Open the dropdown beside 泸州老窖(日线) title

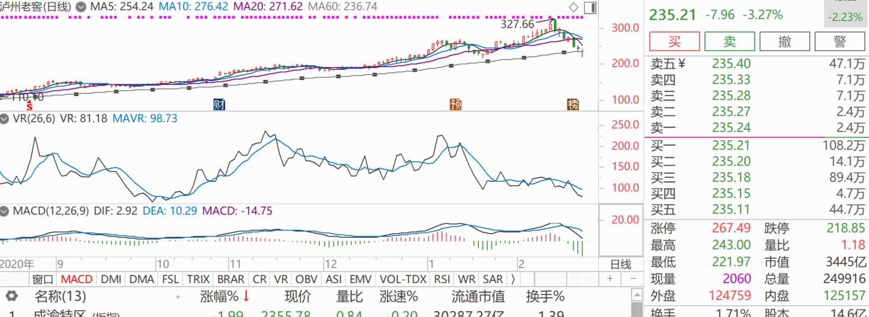point(81,7)
